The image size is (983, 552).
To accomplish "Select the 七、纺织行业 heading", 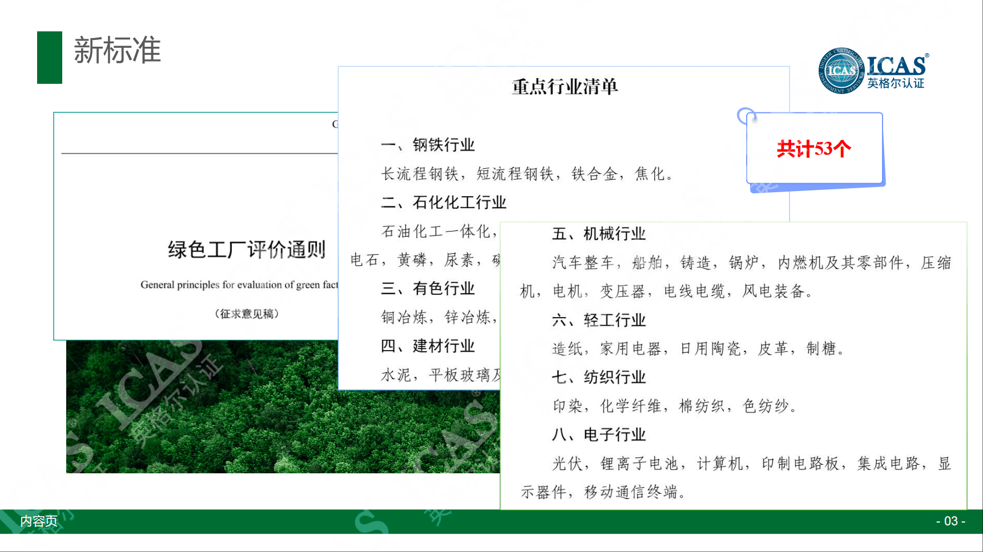I will pyautogui.click(x=599, y=377).
